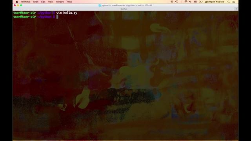Open the Window menu
The image size is (251, 141).
click(60, 2)
